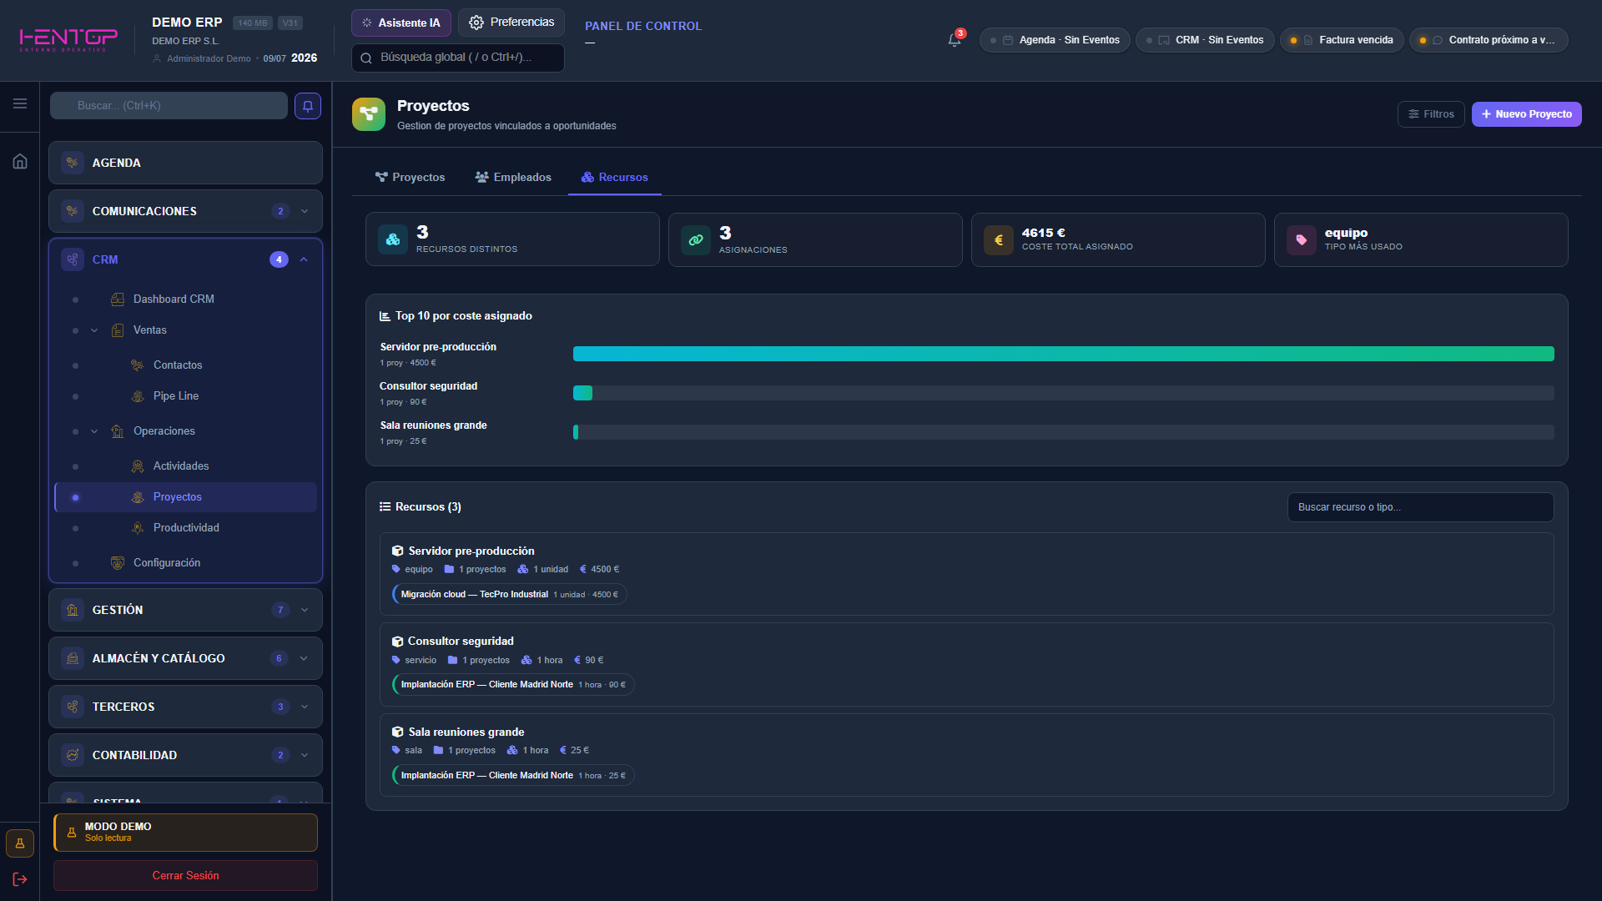Click the MODO DEMO Solo lectura banner
This screenshot has height=901, width=1602.
point(185,833)
